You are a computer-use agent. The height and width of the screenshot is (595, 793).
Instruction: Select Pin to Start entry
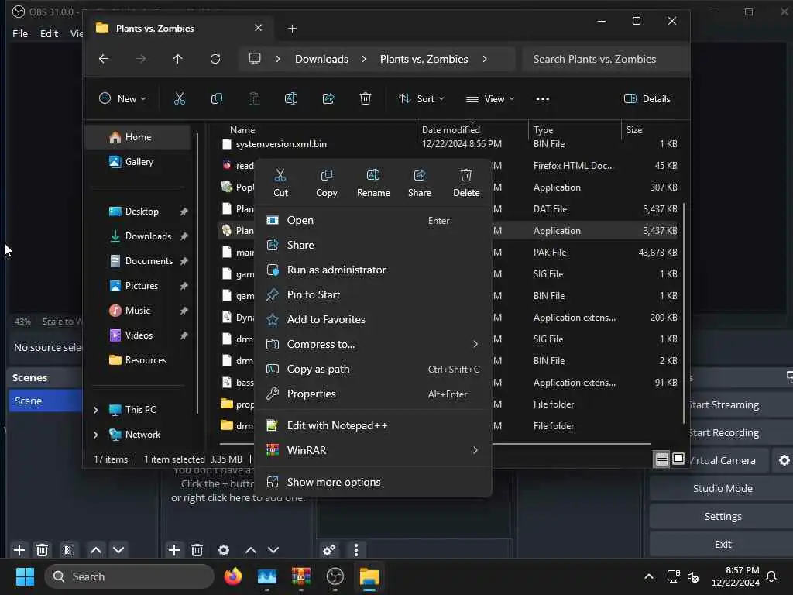[373, 295]
